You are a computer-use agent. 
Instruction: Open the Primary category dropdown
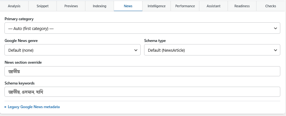pyautogui.click(x=142, y=28)
